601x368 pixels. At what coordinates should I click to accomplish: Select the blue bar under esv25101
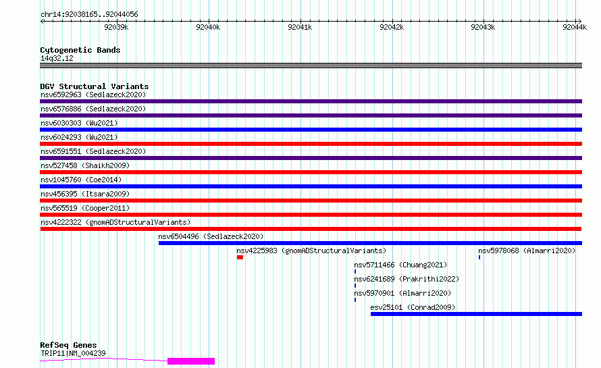point(477,314)
